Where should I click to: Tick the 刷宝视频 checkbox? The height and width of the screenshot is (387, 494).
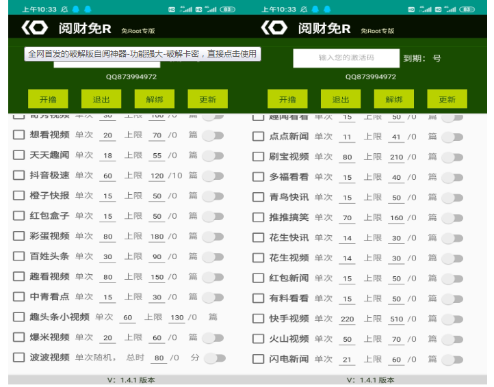[x=259, y=157]
